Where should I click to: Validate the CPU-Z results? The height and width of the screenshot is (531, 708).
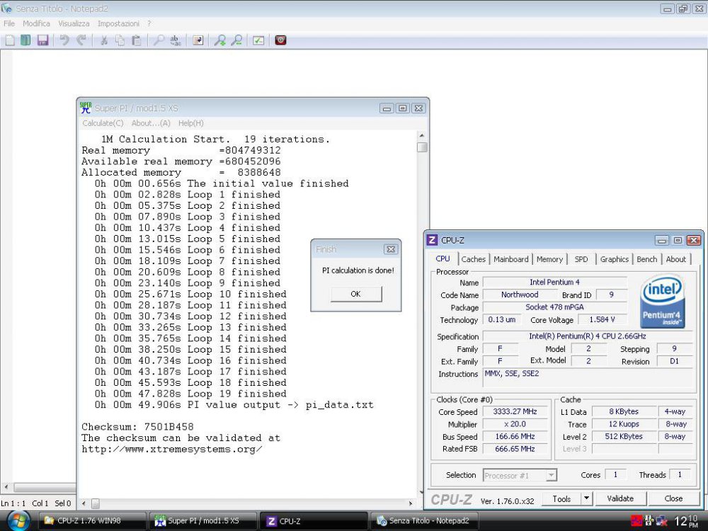point(620,498)
